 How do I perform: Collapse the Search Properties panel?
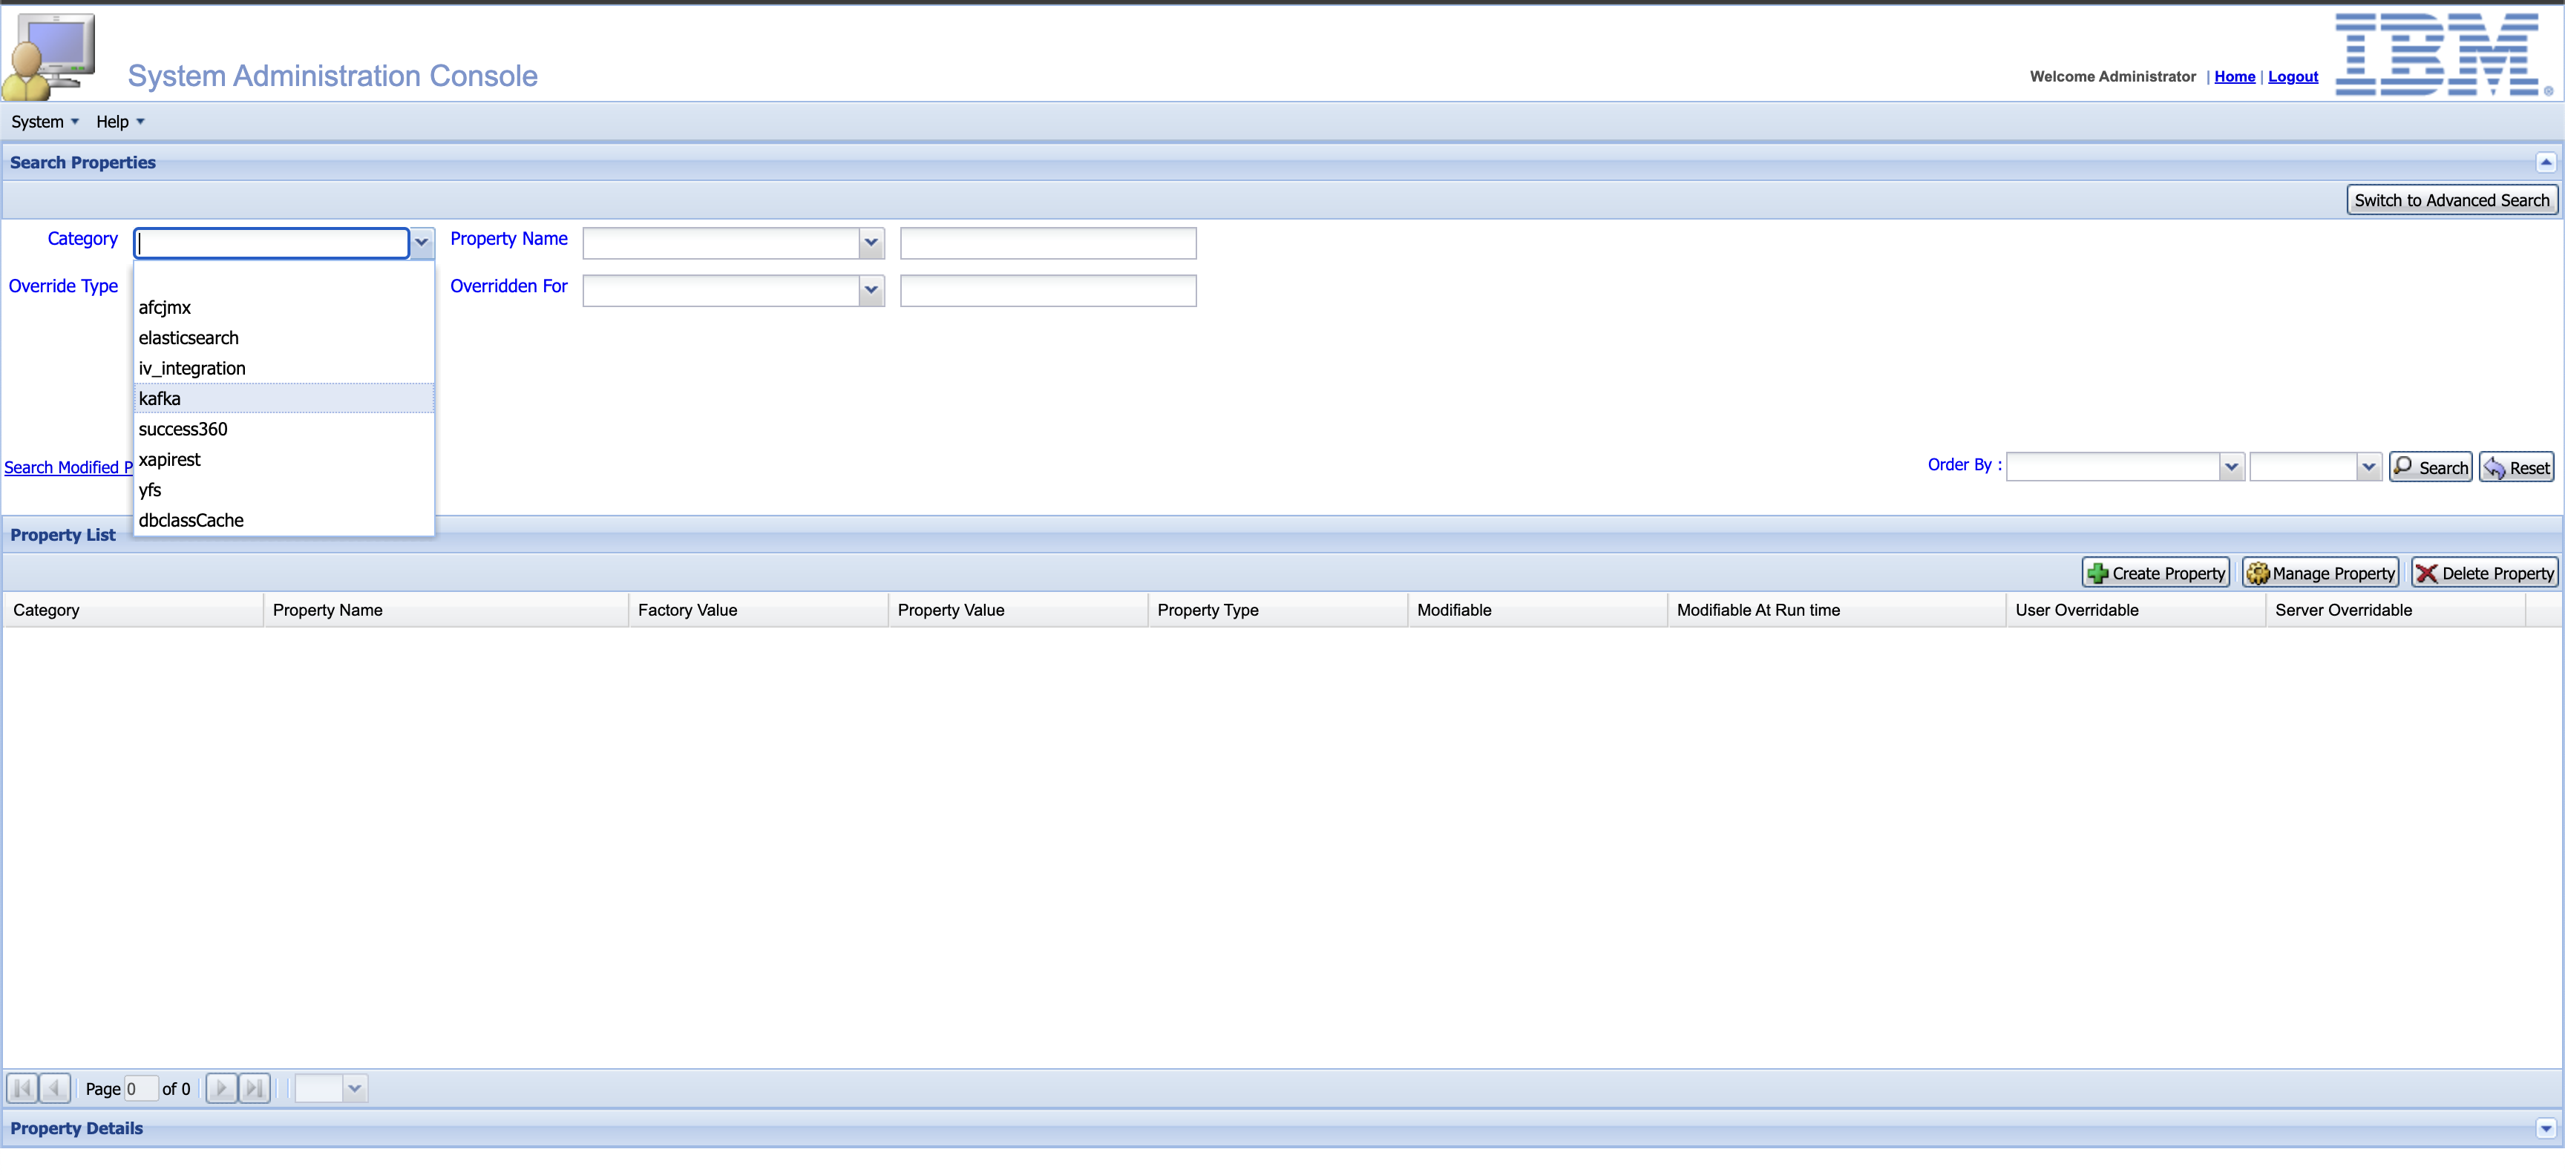pyautogui.click(x=2546, y=162)
